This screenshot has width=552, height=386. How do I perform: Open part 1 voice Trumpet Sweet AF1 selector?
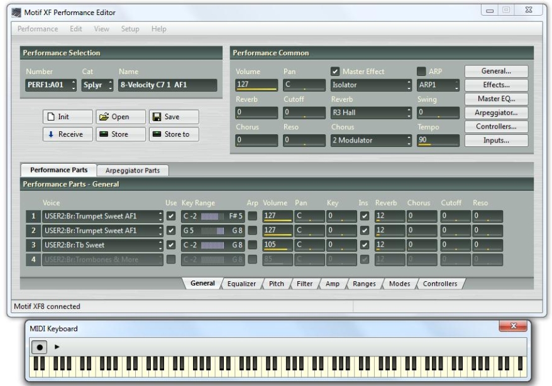[103, 216]
